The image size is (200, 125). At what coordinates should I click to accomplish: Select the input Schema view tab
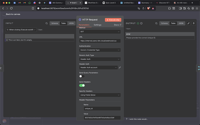(x=55, y=23)
